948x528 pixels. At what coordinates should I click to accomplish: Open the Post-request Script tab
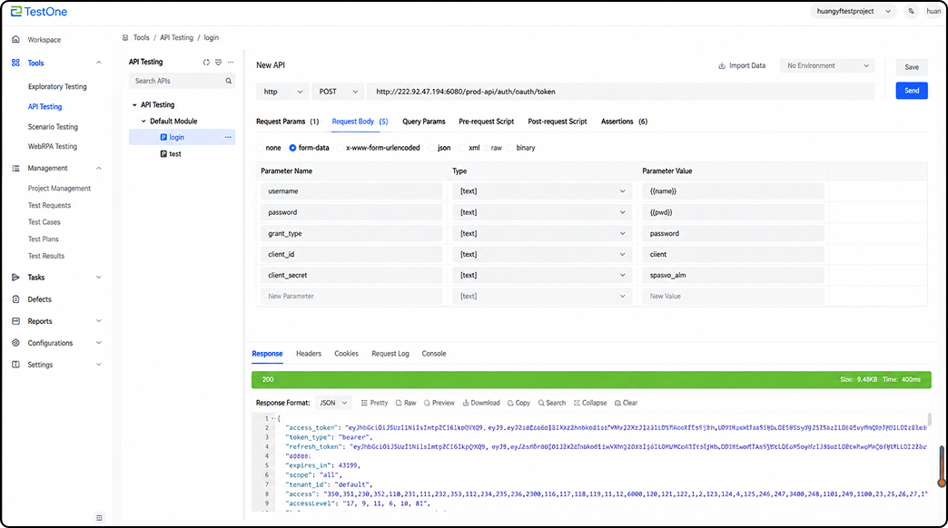(x=558, y=122)
